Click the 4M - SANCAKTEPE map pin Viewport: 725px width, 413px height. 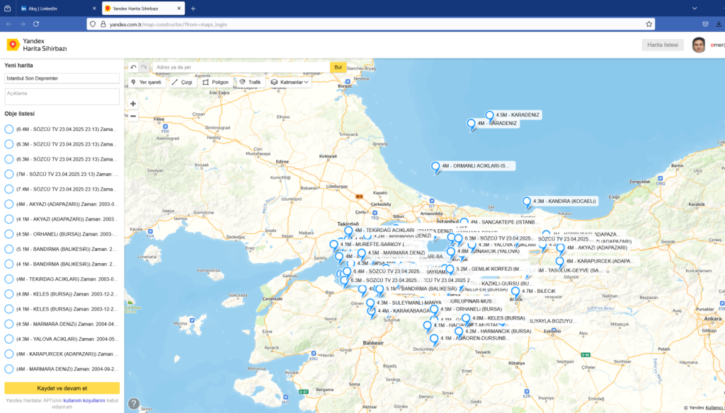tap(464, 223)
